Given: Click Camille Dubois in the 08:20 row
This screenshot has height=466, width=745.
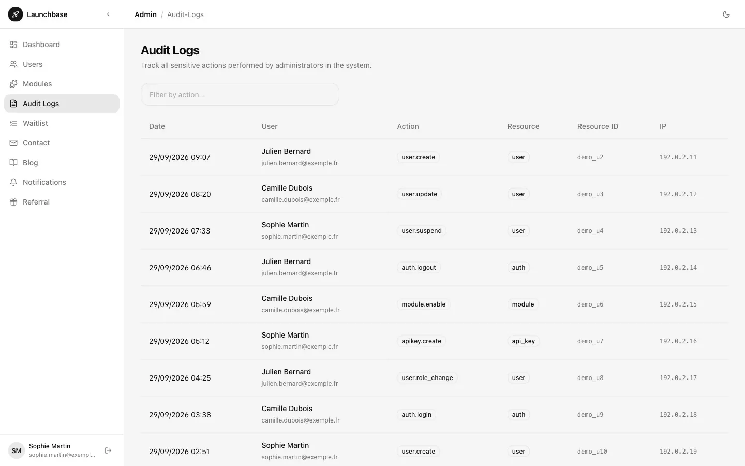Looking at the screenshot, I should [x=287, y=188].
